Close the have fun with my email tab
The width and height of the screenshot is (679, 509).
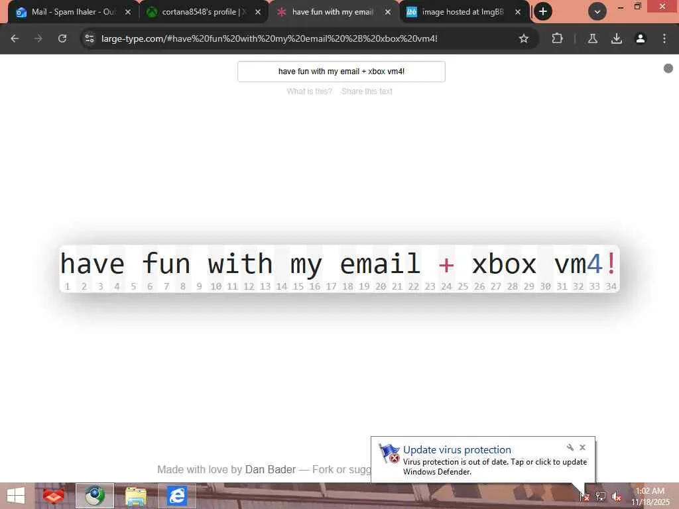[387, 12]
